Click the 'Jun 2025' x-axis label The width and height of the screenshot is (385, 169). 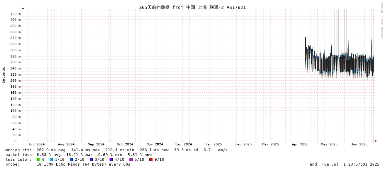[x=359, y=144]
